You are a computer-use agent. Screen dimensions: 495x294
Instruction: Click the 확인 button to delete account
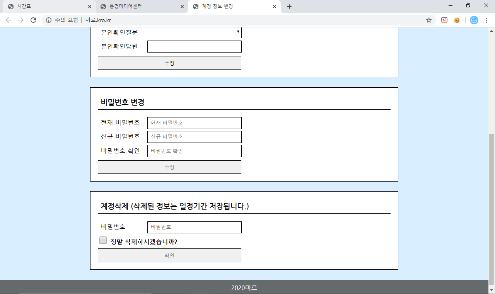[x=169, y=255]
